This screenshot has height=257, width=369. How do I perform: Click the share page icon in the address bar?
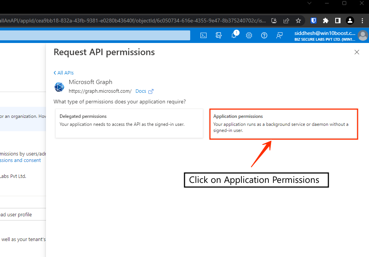[286, 21]
